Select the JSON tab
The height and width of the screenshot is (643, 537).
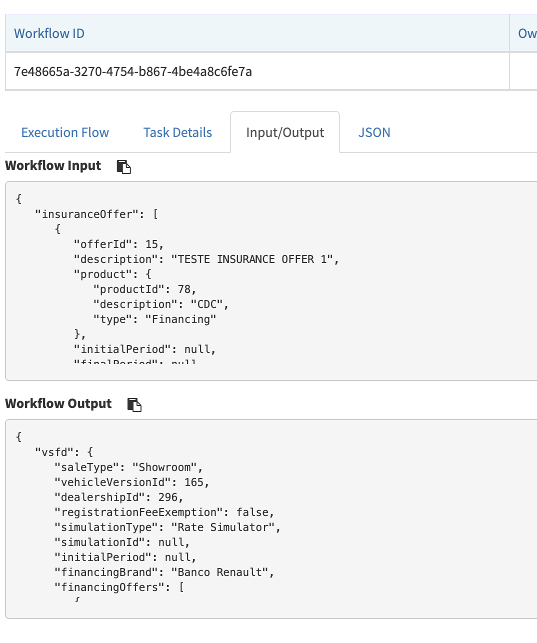[x=374, y=132]
